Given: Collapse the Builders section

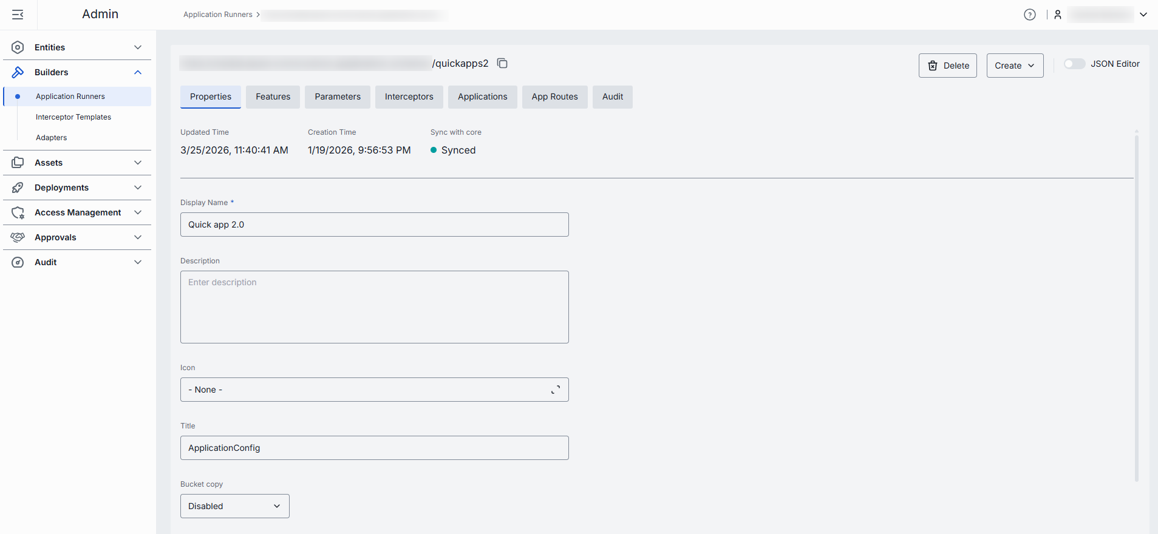Looking at the screenshot, I should point(138,72).
